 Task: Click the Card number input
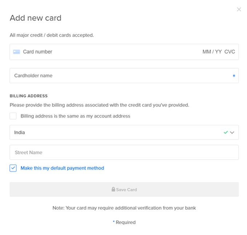tap(110, 52)
